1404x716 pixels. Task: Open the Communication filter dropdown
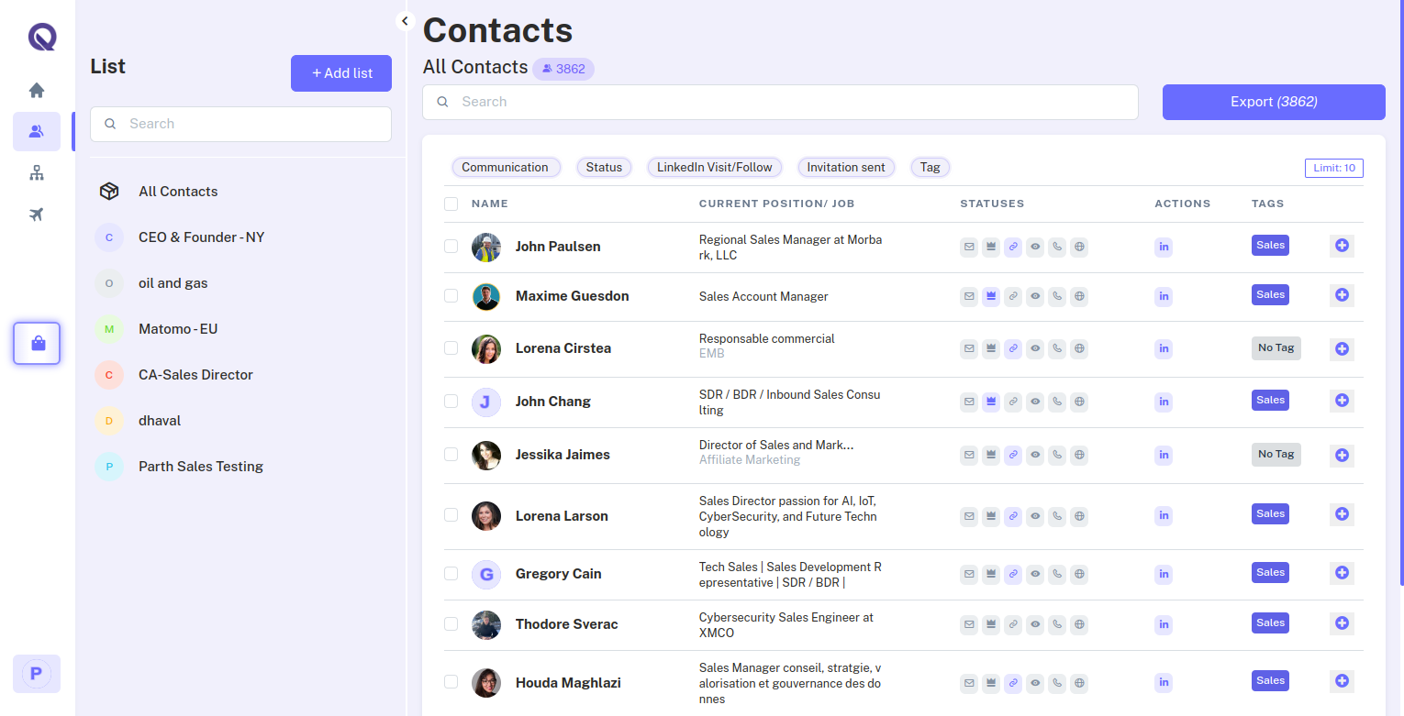[506, 167]
